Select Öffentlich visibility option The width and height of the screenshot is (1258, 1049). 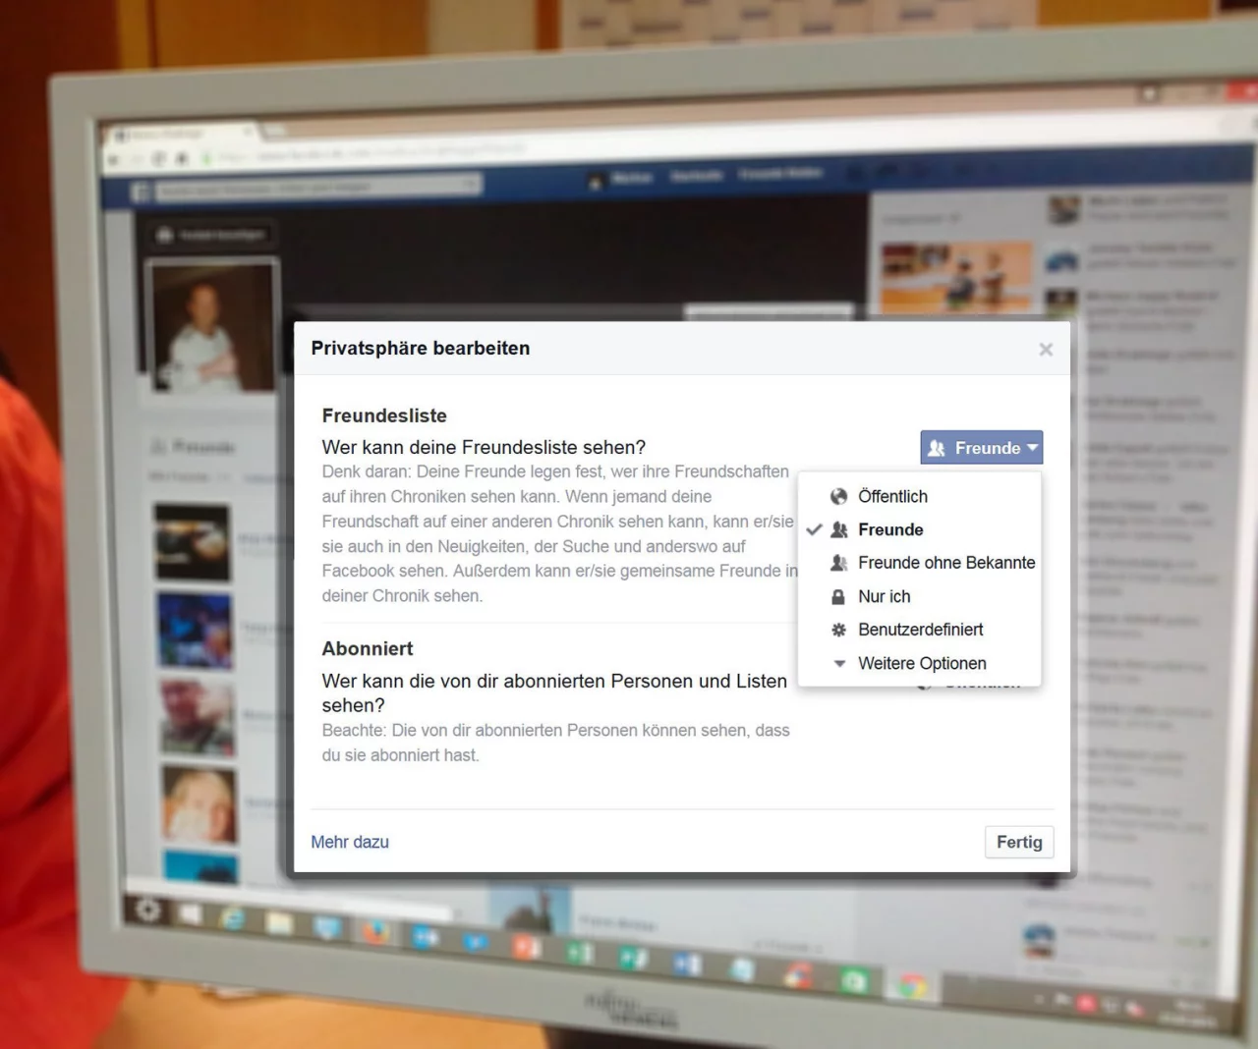coord(891,496)
